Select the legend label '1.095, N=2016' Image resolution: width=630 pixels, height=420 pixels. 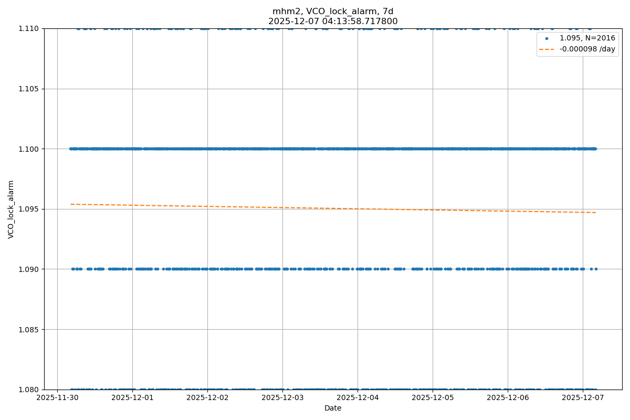click(587, 38)
